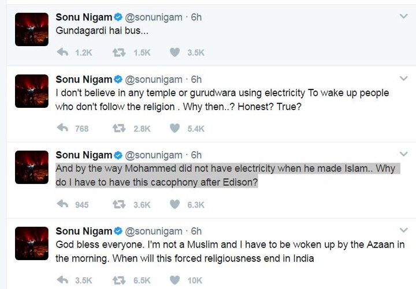Reply to the "Gundagardi hai bus..." tweet
416x289 pixels.
62,52
